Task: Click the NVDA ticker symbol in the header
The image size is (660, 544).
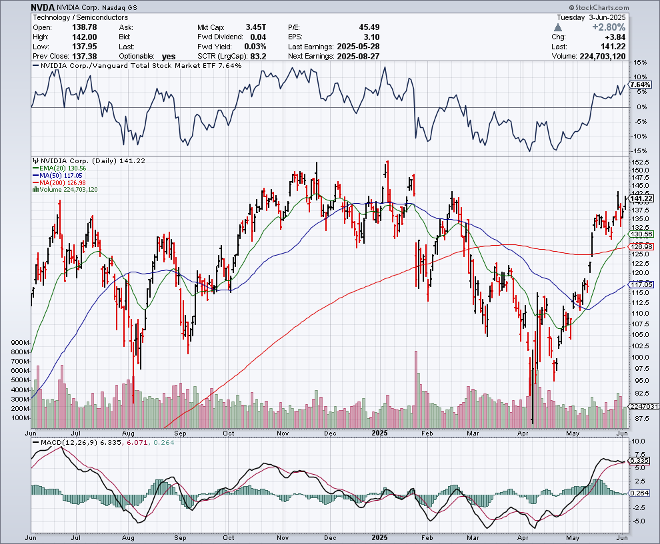Action: point(43,7)
